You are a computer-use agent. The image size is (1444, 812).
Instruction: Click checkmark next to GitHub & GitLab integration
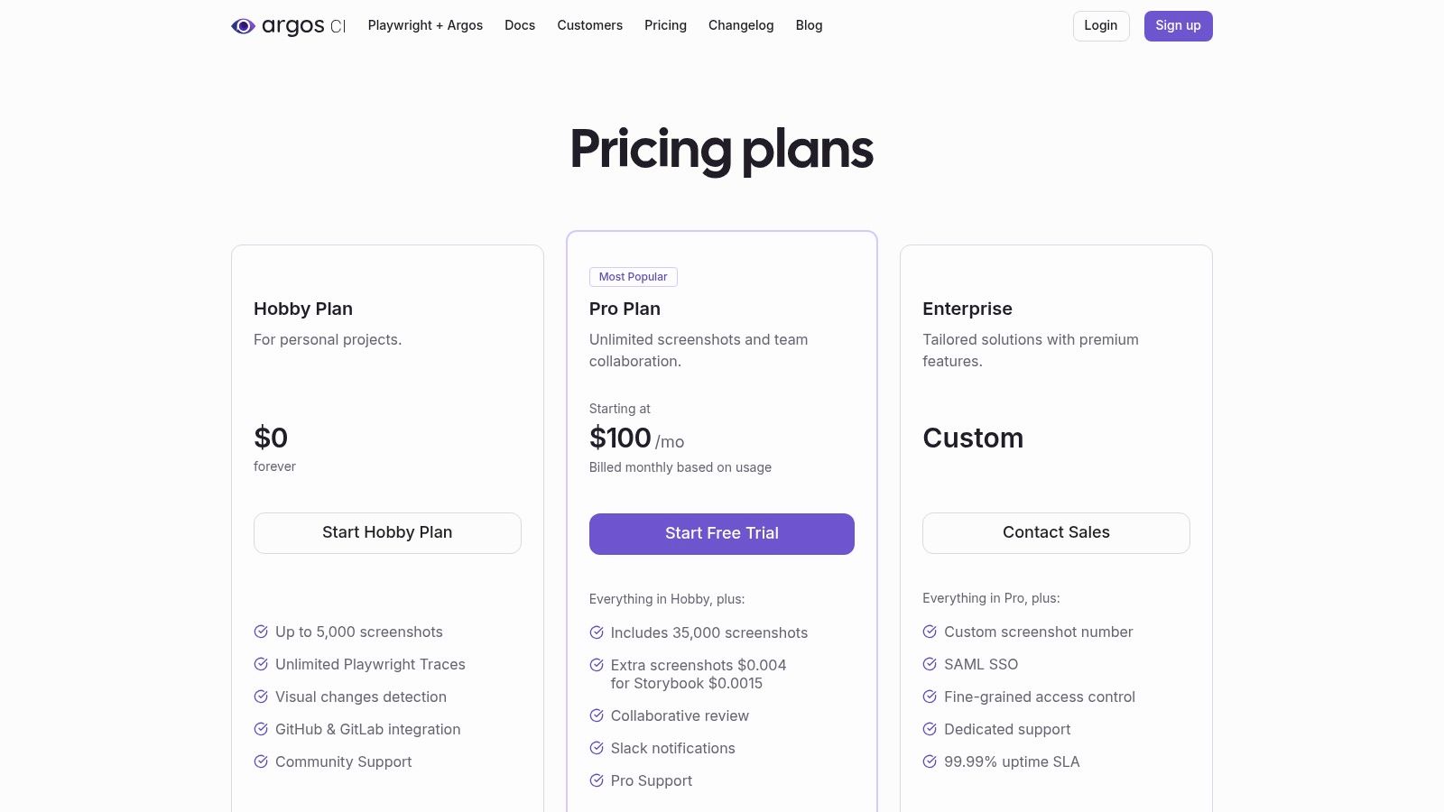(262, 729)
